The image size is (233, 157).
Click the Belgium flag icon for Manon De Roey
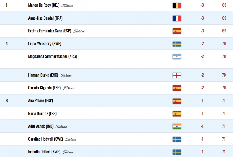pos(177,6)
